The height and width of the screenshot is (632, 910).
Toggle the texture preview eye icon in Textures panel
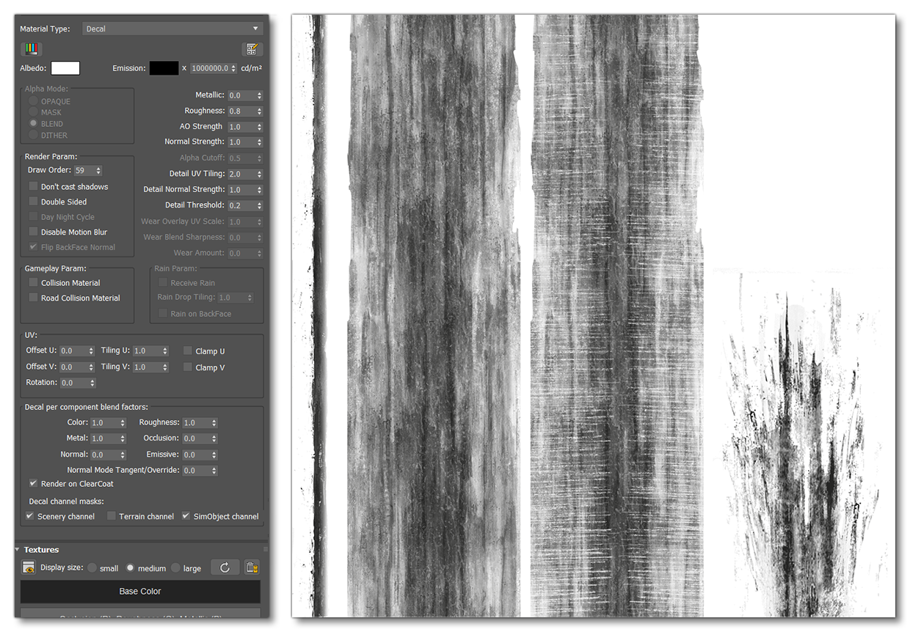pos(29,567)
